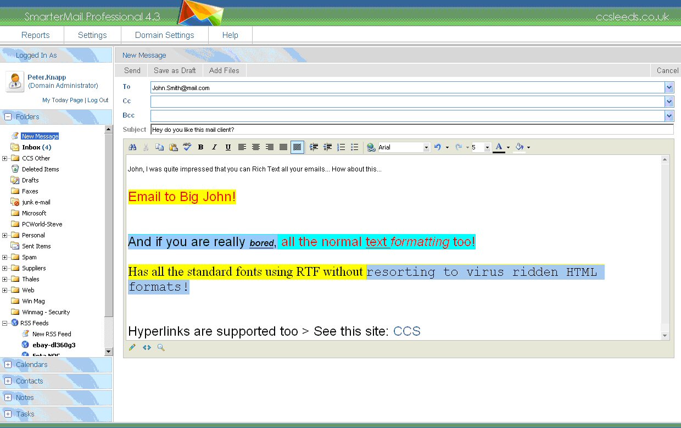The width and height of the screenshot is (681, 428).
Task: Apply background fill paint bucket color
Action: [520, 147]
